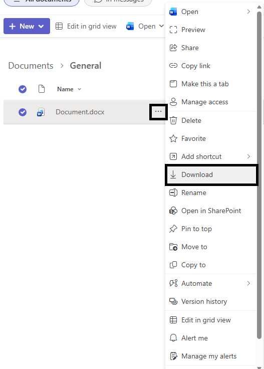The image size is (264, 369).
Task: Click the Copy link chain icon
Action: 173,66
